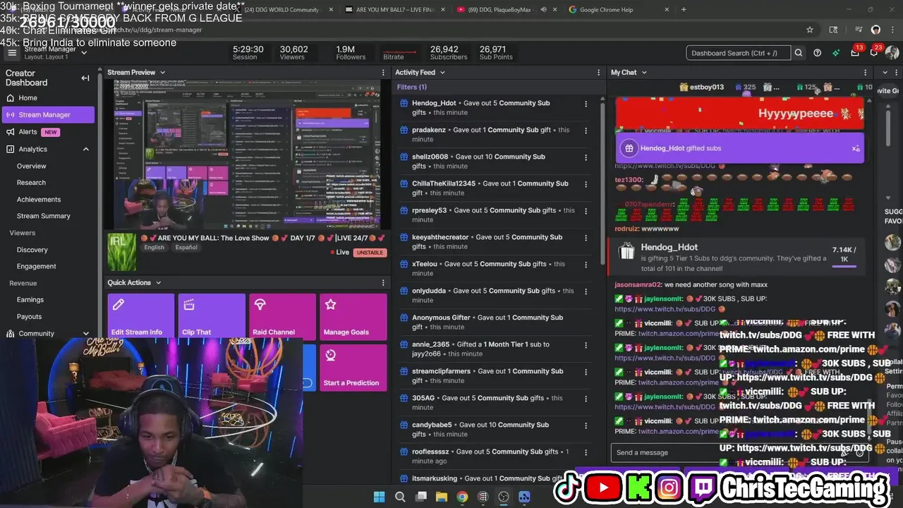Click candybabe5 username in activity feed
This screenshot has height=508, width=903.
point(432,425)
